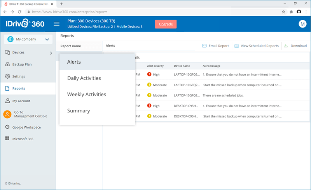Click the Reports page heading

tap(67, 36)
